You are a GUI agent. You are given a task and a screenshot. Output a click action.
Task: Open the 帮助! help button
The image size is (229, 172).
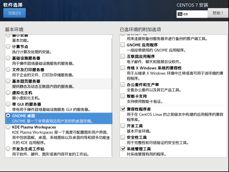click(218, 13)
